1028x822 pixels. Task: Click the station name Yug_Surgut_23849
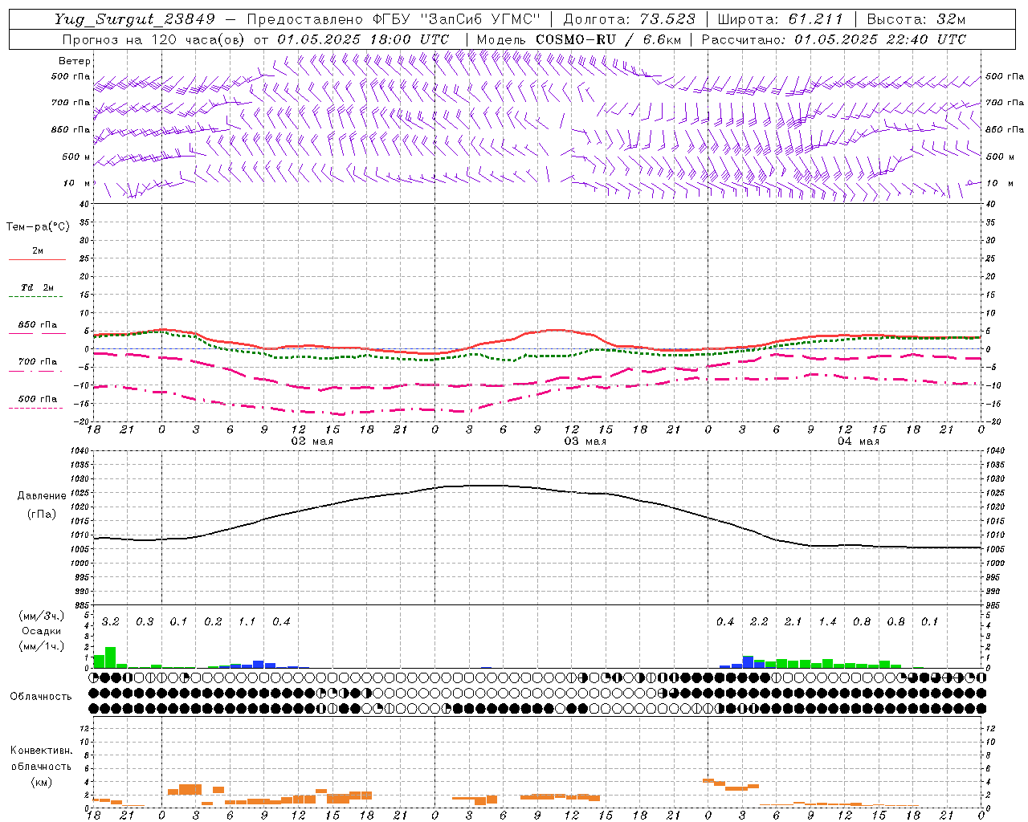pos(135,19)
